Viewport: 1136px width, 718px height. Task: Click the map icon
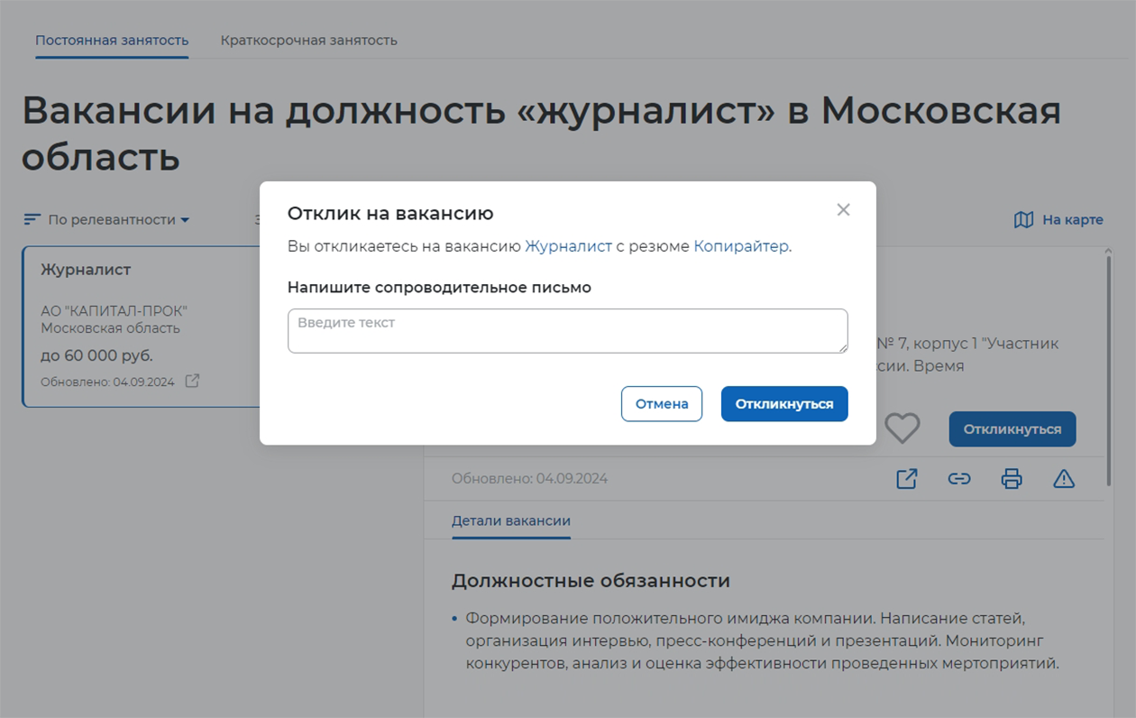(1023, 219)
